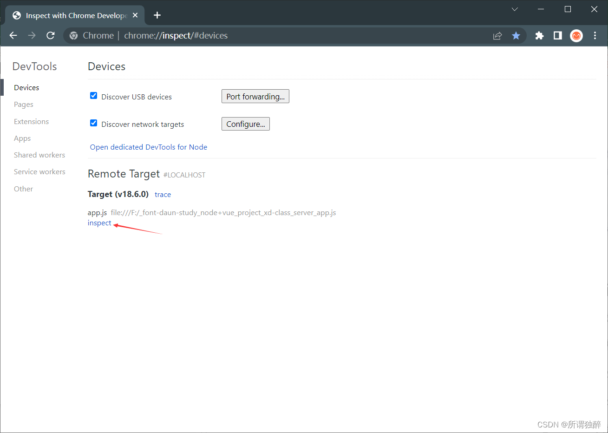Viewport: 608px width, 433px height.
Task: Open Chrome's three-dot menu
Action: 595,36
